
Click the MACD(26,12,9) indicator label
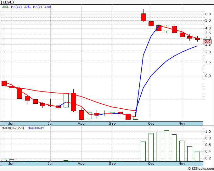point(13,128)
